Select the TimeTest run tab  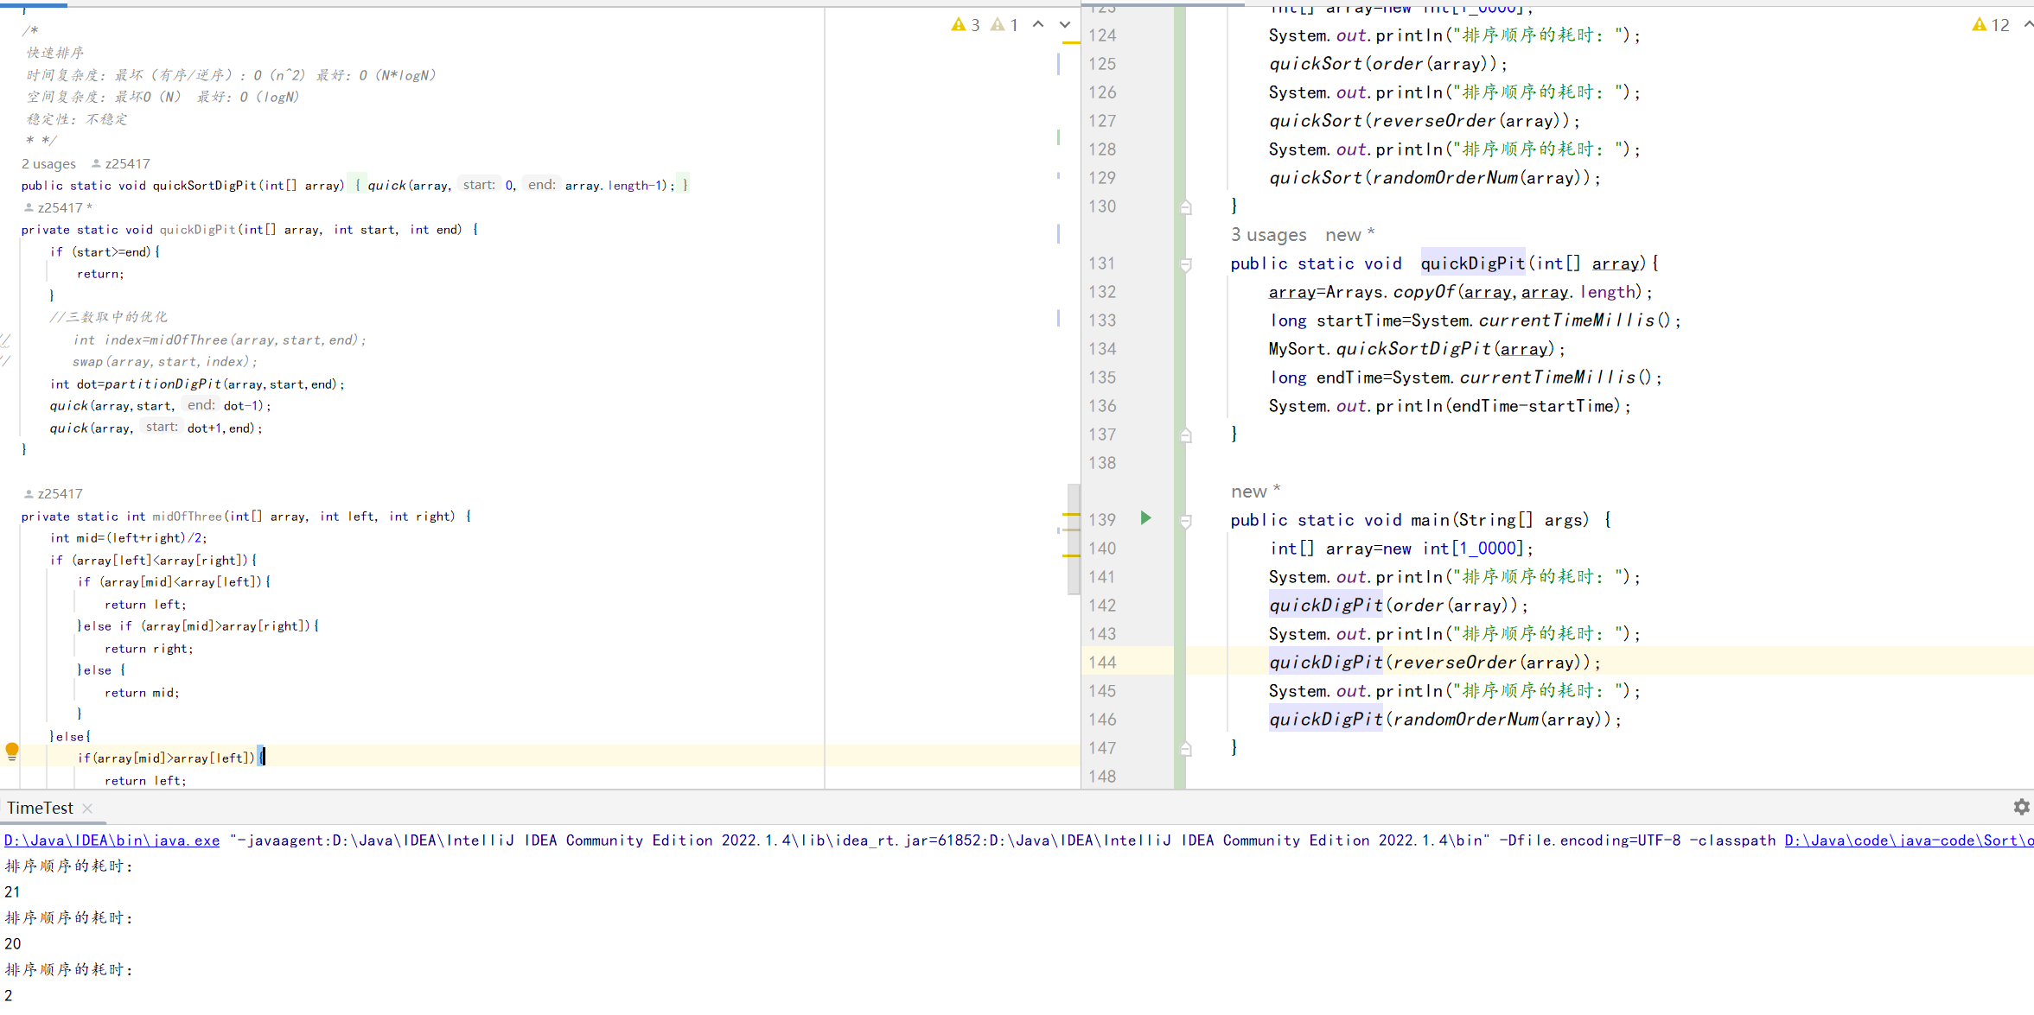pyautogui.click(x=40, y=809)
